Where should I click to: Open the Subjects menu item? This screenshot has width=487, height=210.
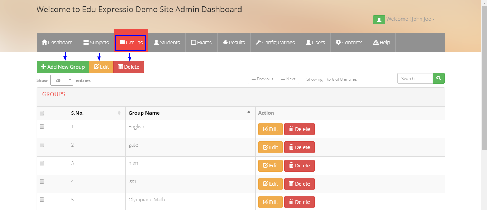pyautogui.click(x=96, y=42)
